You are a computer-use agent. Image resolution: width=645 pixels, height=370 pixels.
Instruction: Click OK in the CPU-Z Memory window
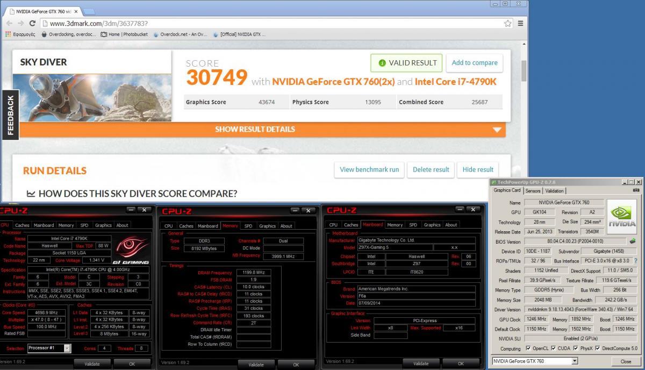[x=296, y=365]
